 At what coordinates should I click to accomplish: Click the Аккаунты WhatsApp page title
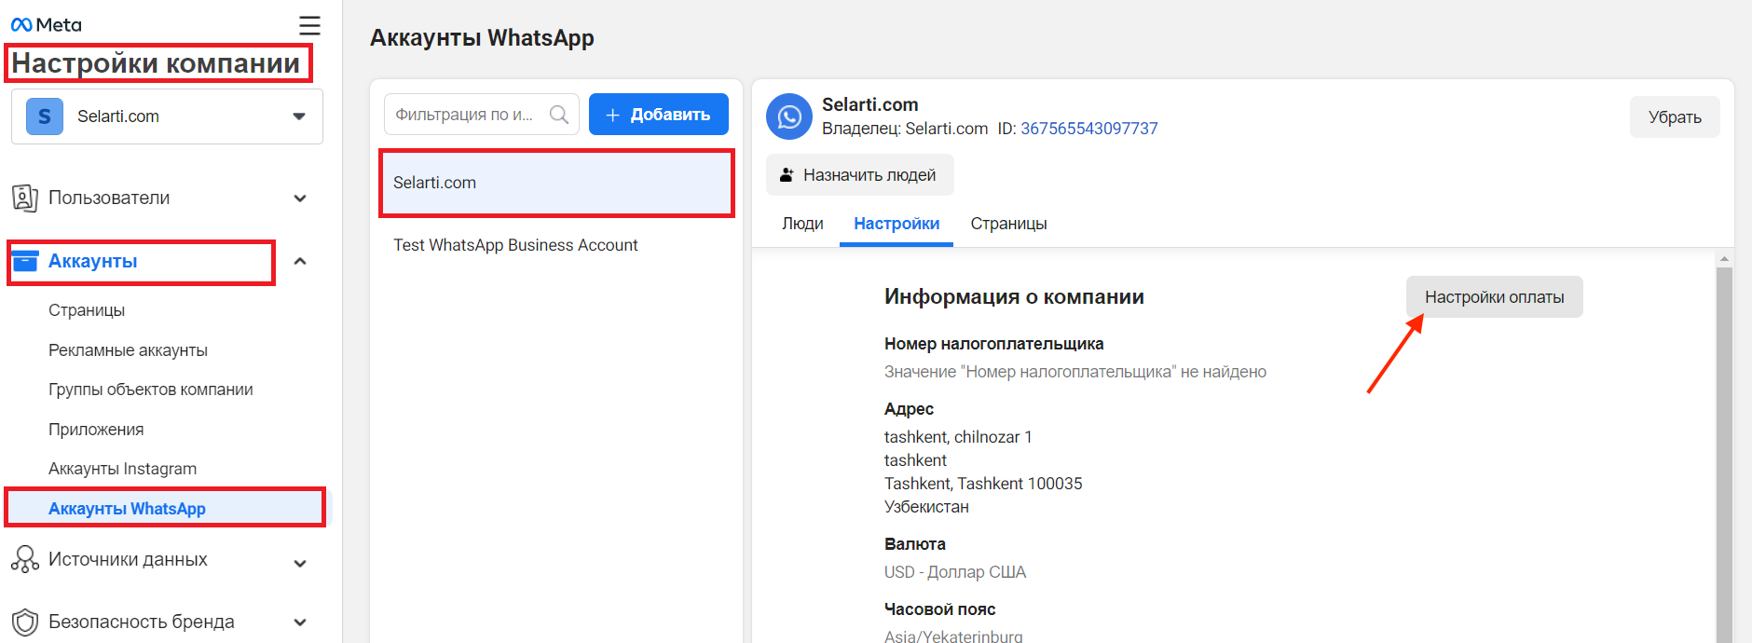coord(482,38)
